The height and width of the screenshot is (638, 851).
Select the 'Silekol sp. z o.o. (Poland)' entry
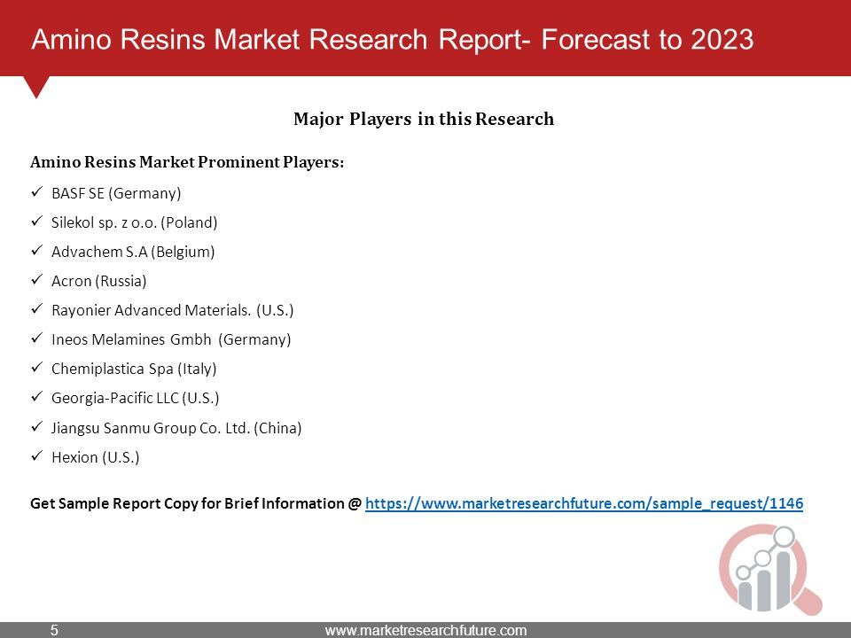point(134,222)
